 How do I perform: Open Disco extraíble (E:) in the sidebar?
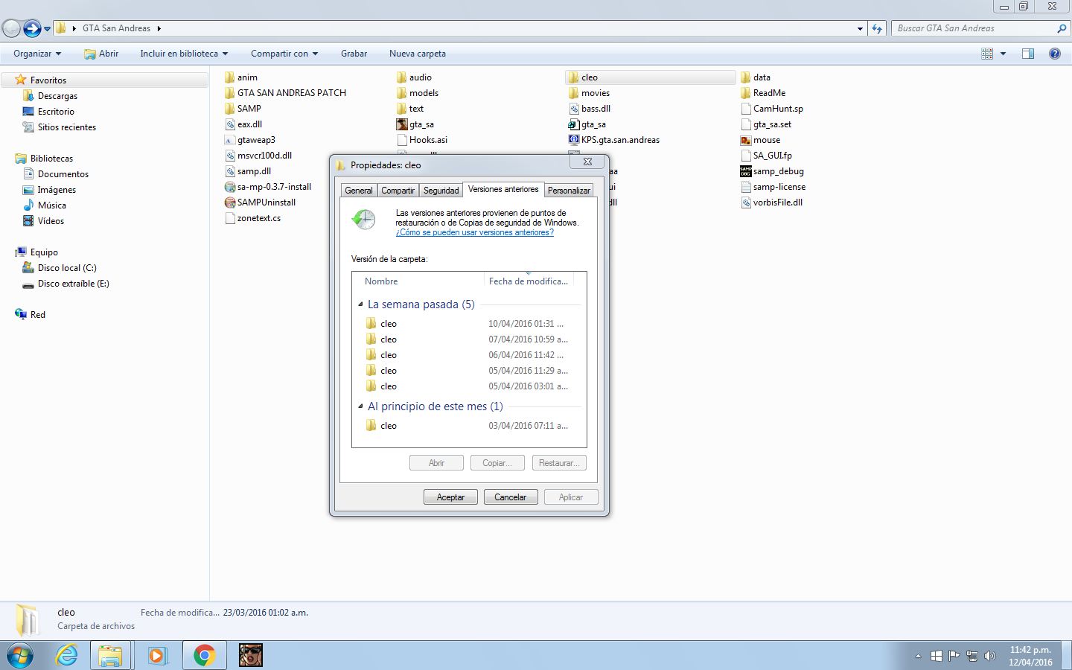(x=73, y=284)
